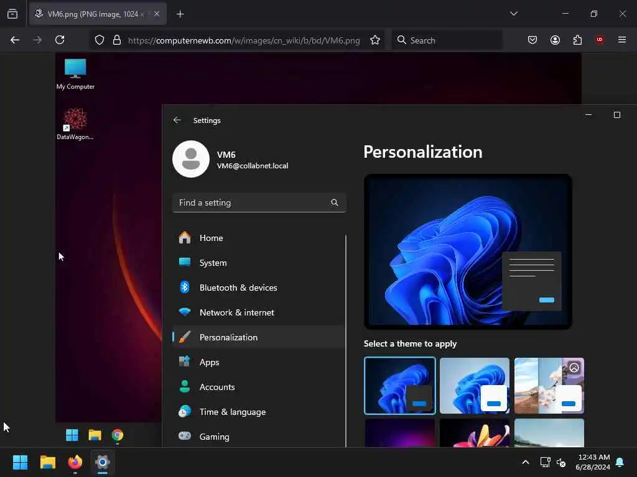Open Home in Settings sidebar
This screenshot has width=637, height=477.
pos(258,238)
